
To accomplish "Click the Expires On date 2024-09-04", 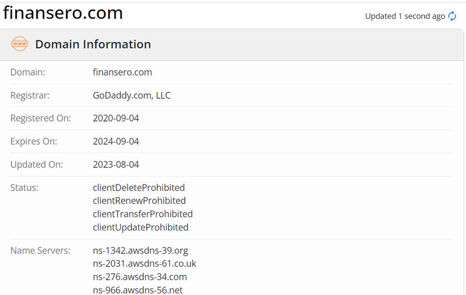I will point(116,141).
